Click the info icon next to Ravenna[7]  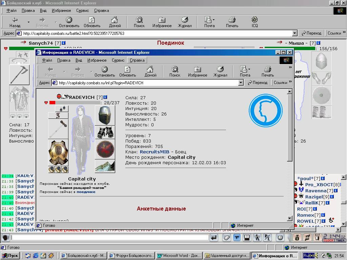coord(336,191)
